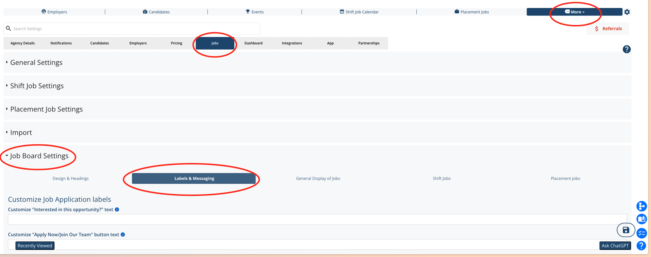The image size is (651, 257).
Task: Open the More dropdown menu
Action: click(574, 12)
